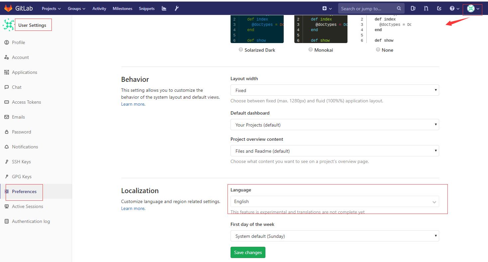The image size is (488, 262).
Task: Open the Language dropdown showing English
Action: 335,202
